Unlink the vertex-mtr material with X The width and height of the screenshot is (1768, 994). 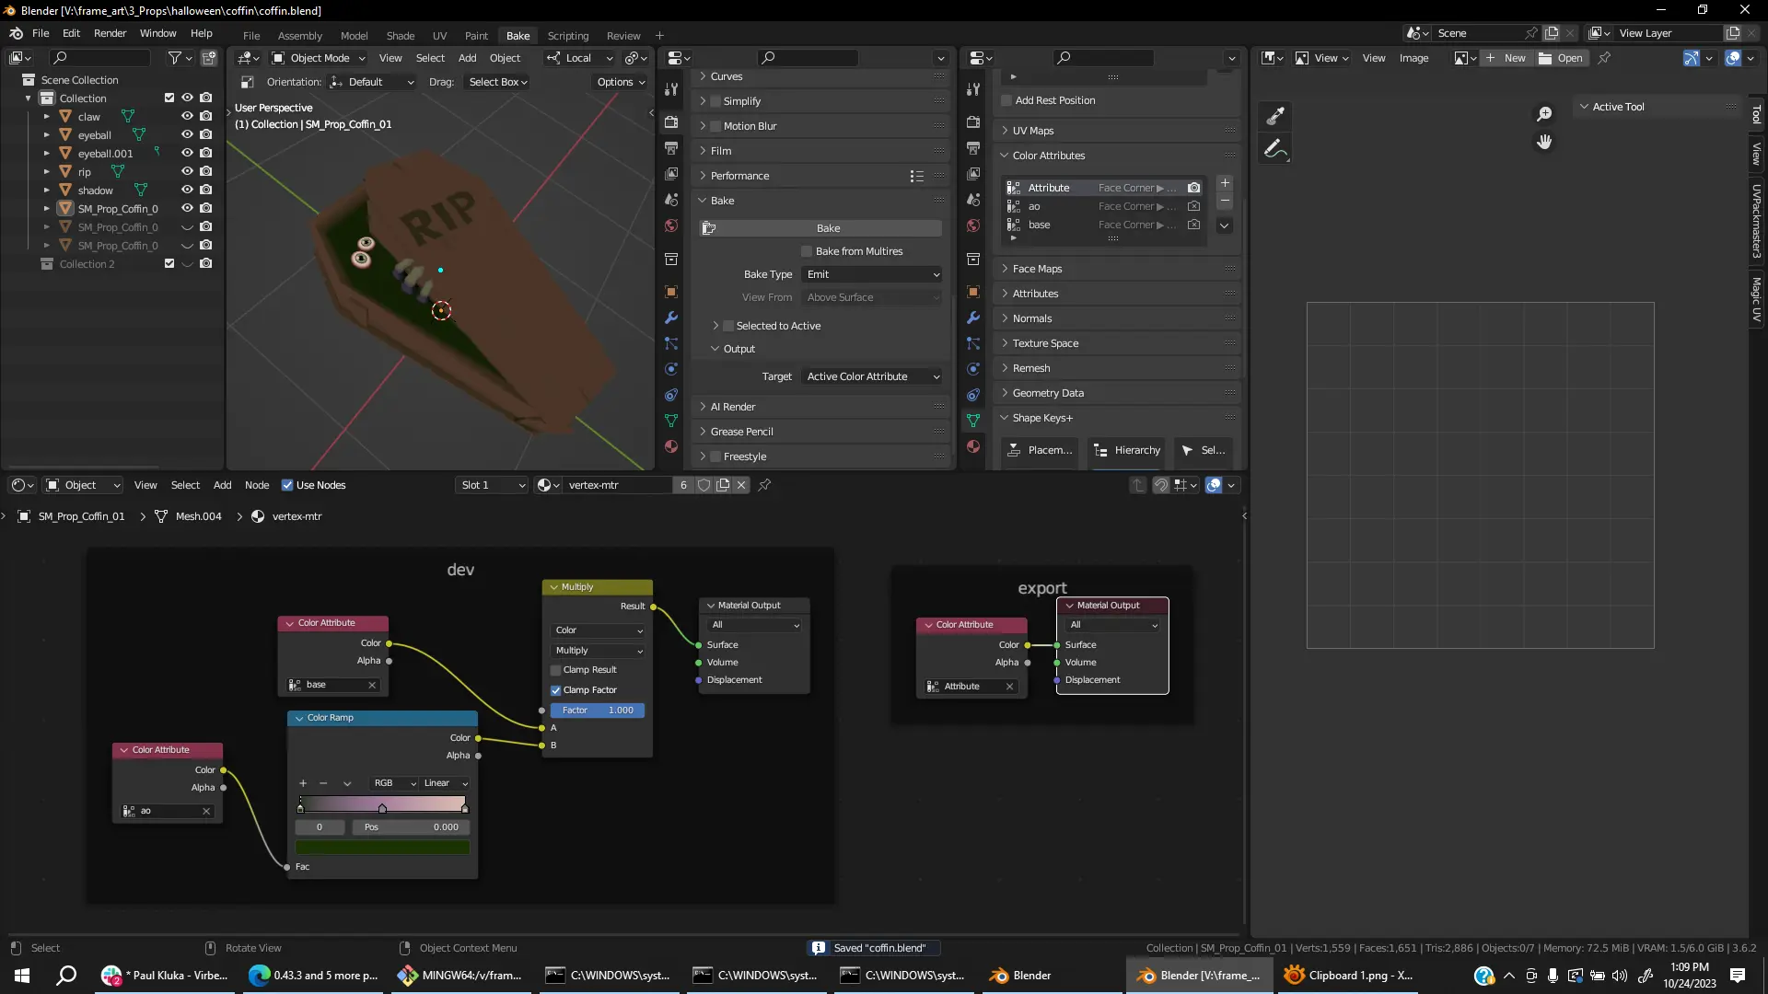point(741,485)
